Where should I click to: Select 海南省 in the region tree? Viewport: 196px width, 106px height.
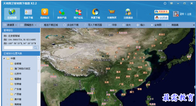tap(18, 104)
